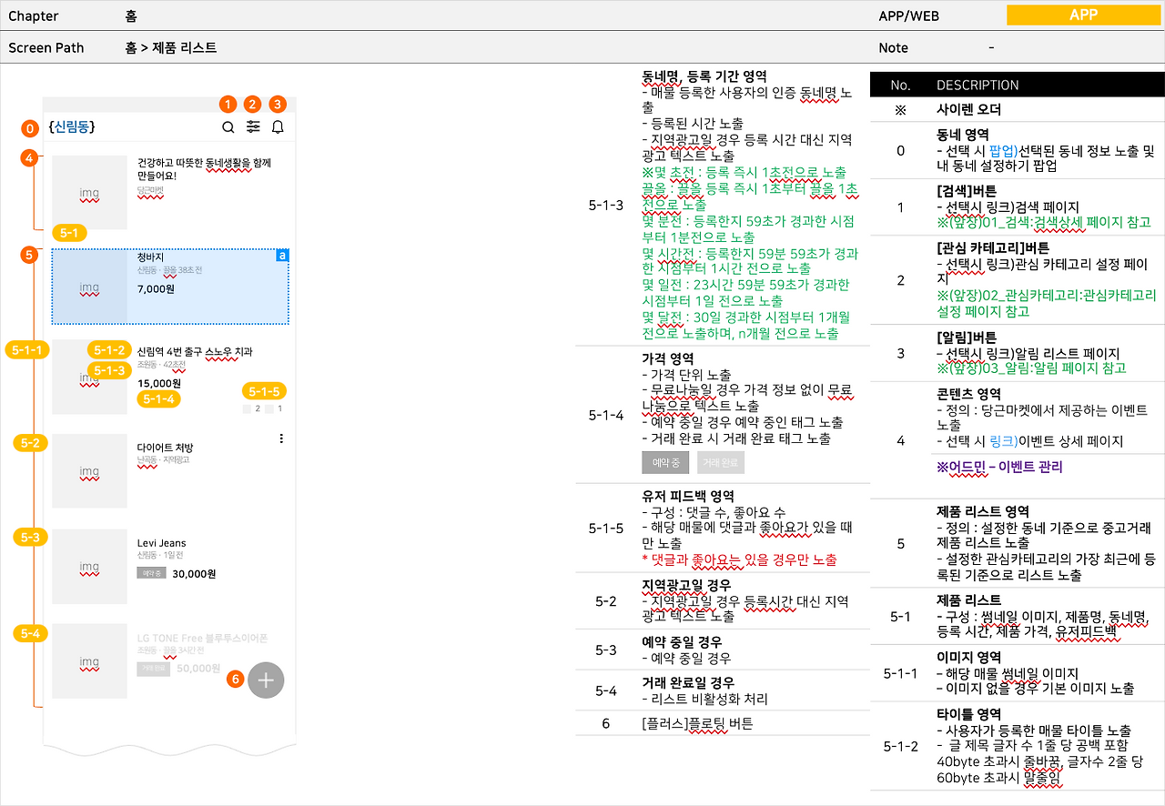Toggle the '거래 완료' tag chip in 가격 영역
The image size is (1165, 806).
[x=720, y=462]
